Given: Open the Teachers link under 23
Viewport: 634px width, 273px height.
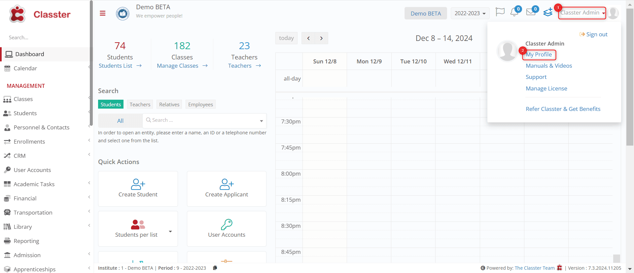Looking at the screenshot, I should pyautogui.click(x=244, y=66).
